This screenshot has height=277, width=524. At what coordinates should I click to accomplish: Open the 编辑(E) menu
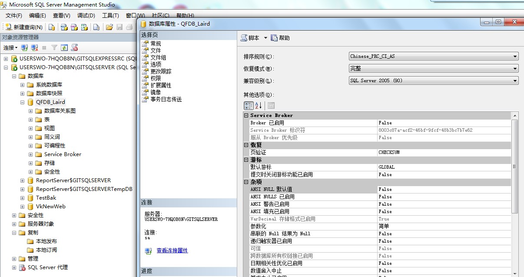tap(37, 16)
